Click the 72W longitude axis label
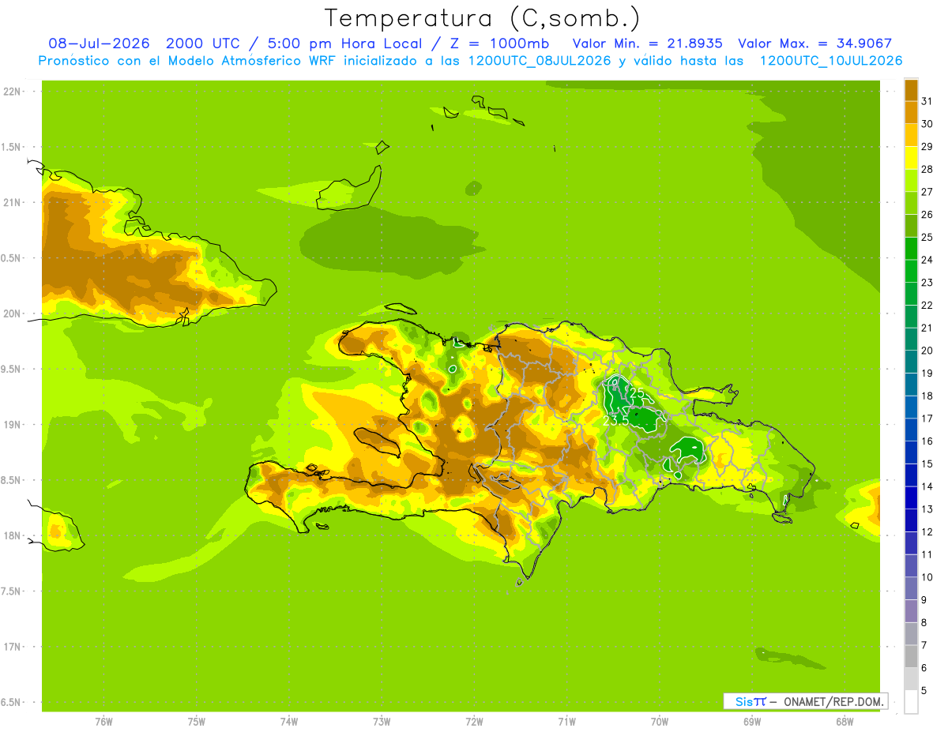 coord(474,721)
